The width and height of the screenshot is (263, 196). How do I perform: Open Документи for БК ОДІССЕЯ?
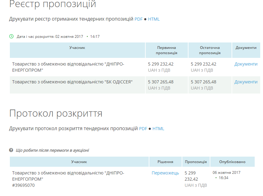click(246, 82)
